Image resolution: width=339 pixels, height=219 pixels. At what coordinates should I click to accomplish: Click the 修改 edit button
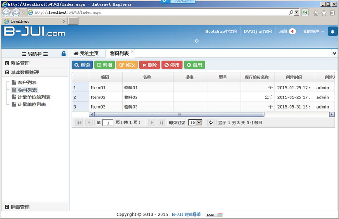(x=127, y=65)
